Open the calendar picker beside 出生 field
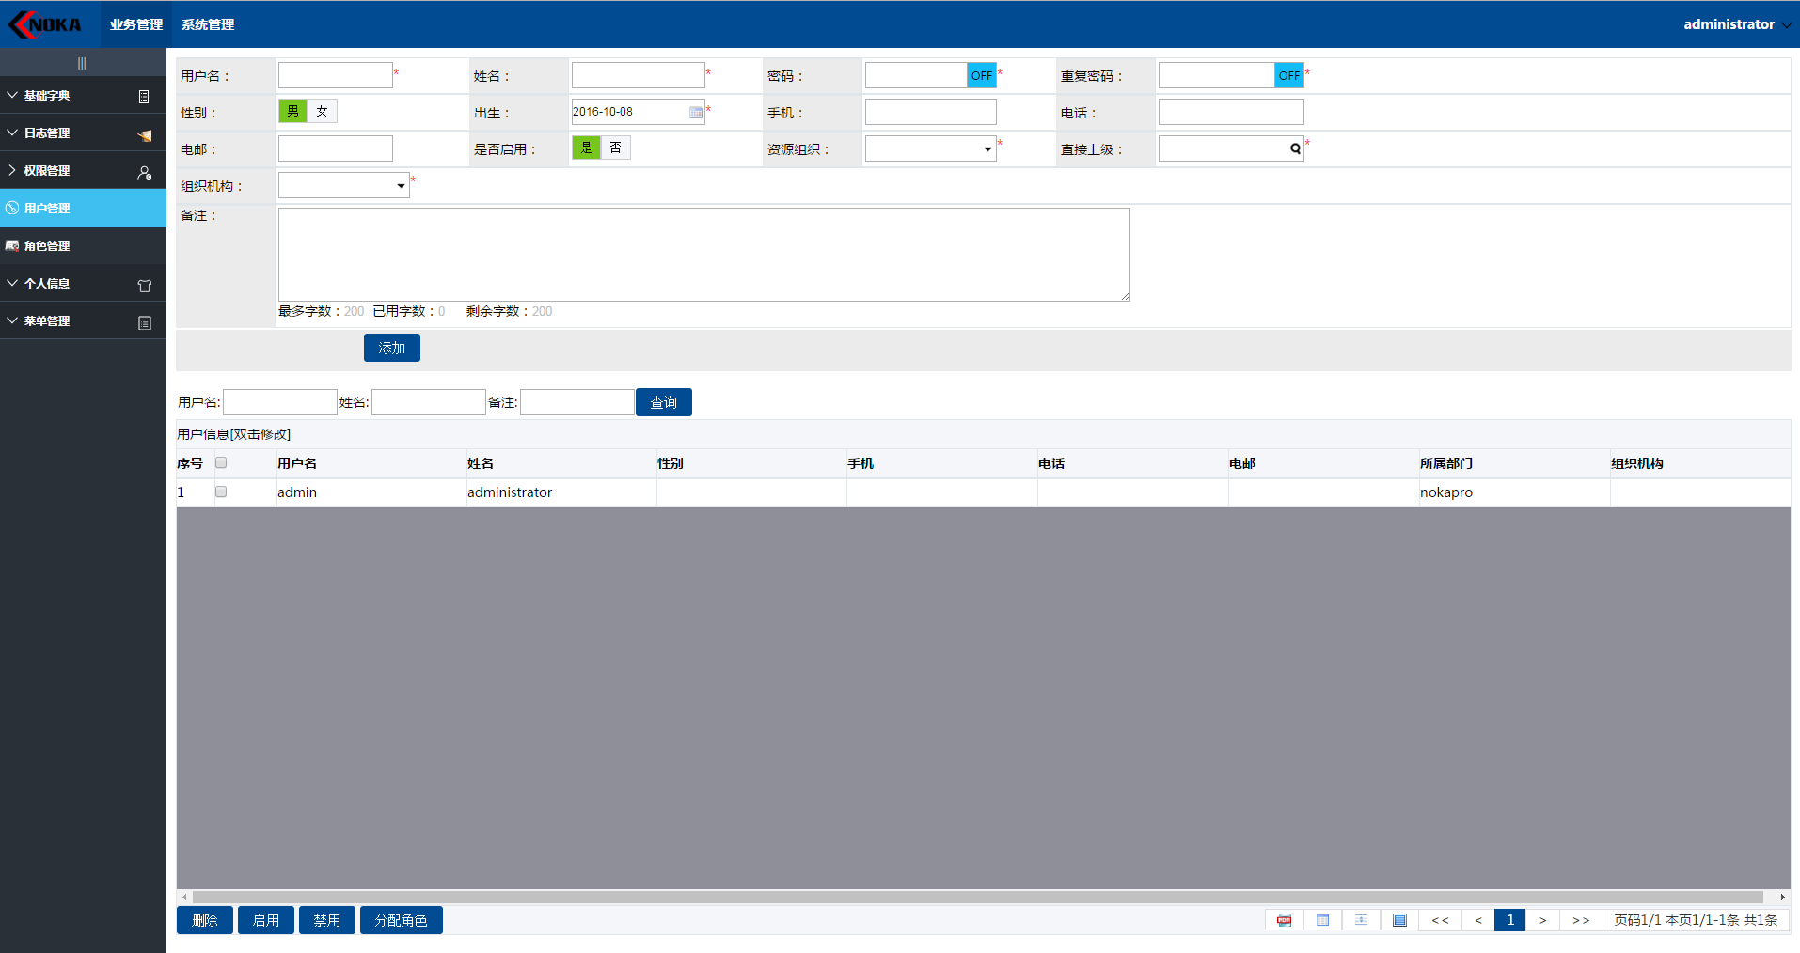1800x953 pixels. pyautogui.click(x=694, y=111)
